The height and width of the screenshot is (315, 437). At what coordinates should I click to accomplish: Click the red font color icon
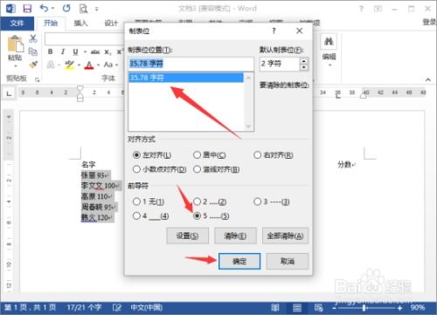[x=89, y=65]
